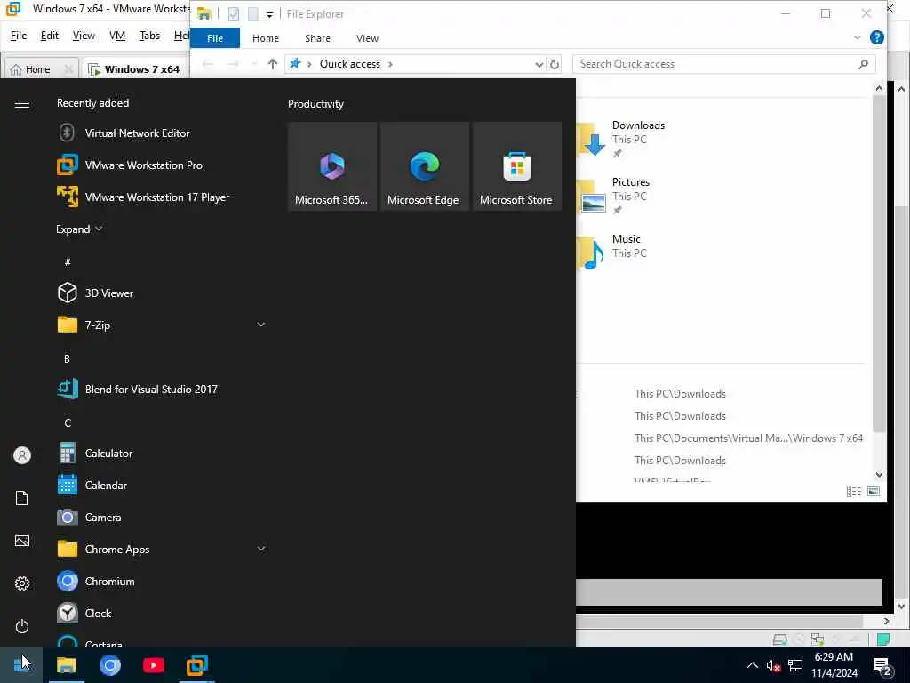910x683 pixels.
Task: Click Quick access in the address path
Action: tap(350, 64)
